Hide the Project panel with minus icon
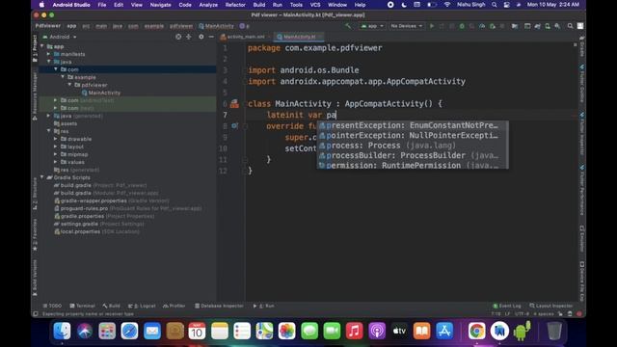617x347 pixels. point(211,37)
